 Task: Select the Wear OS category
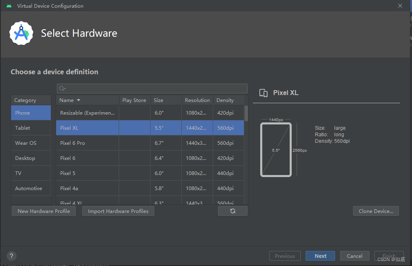coord(31,143)
